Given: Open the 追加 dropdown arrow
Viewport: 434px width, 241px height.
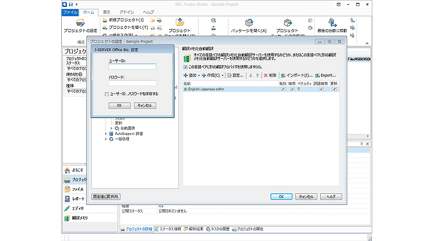Looking at the screenshot, I should coord(199,76).
